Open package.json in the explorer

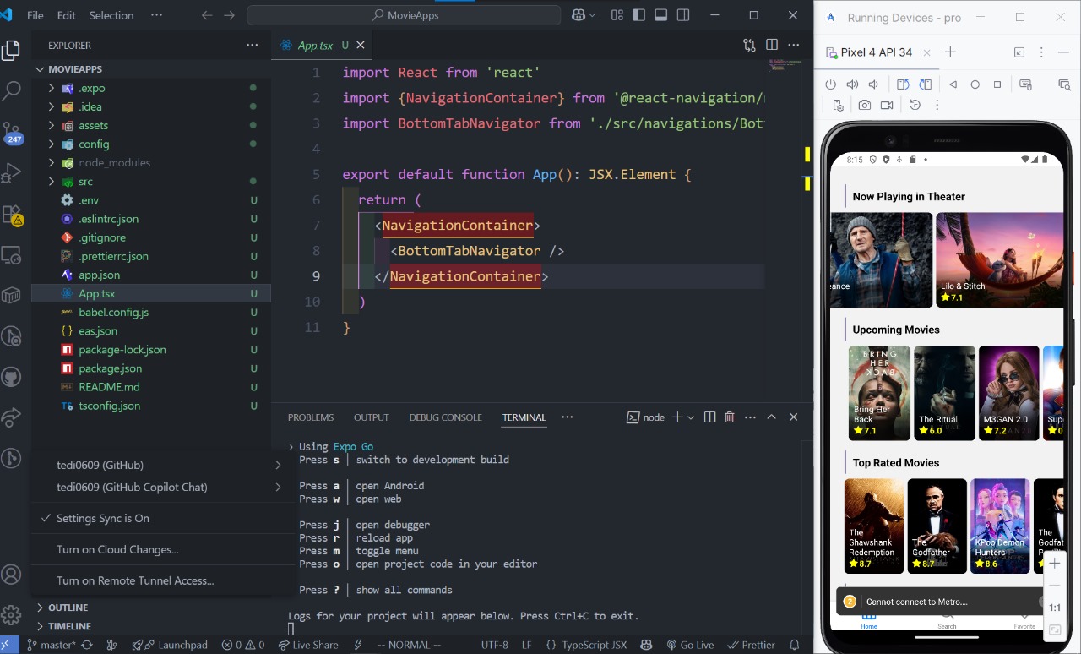click(110, 368)
